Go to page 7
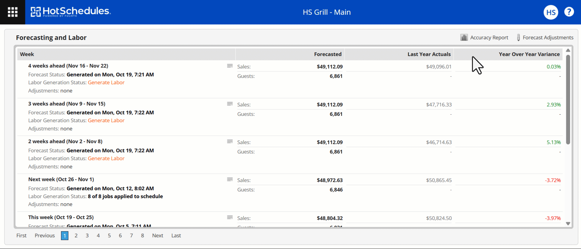This screenshot has width=581, height=249. 131,236
